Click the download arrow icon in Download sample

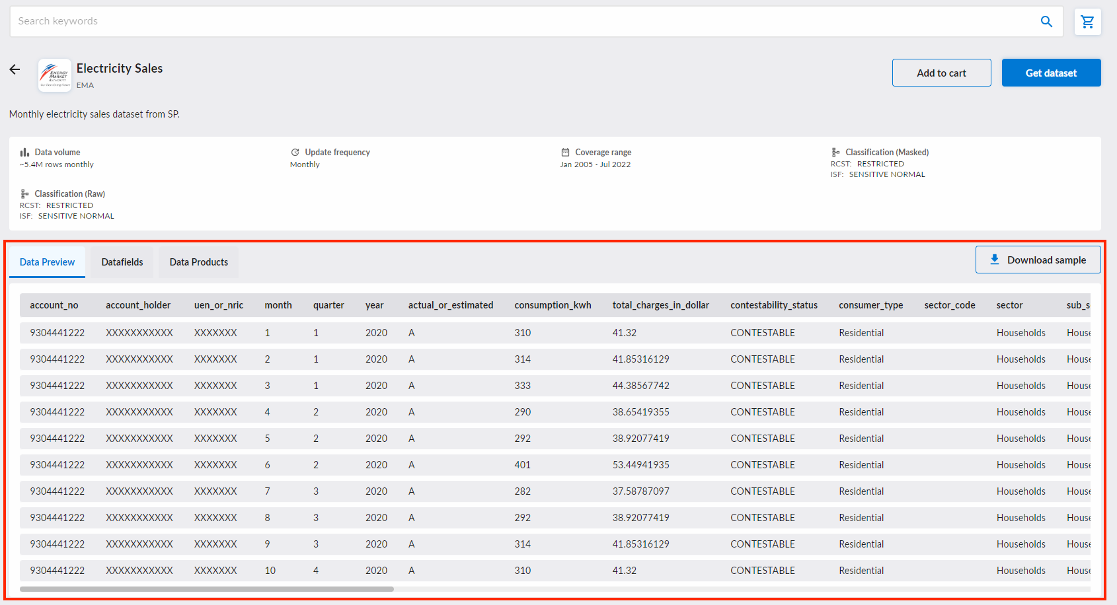coord(994,260)
